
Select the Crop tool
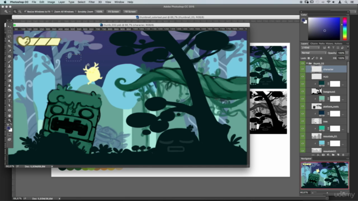pyautogui.click(x=10, y=46)
